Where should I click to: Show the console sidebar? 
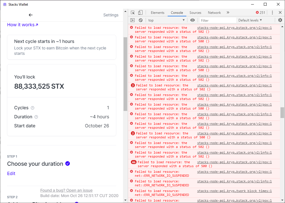(133, 20)
